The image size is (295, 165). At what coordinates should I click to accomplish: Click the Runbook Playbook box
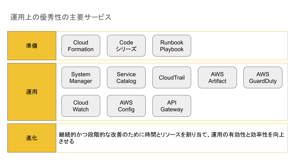[x=172, y=46]
